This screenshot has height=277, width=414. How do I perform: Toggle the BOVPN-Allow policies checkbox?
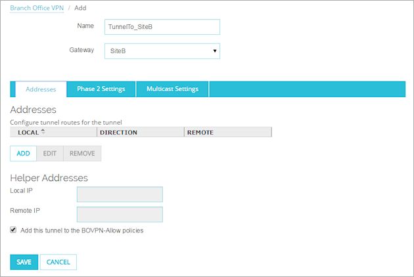[x=14, y=230]
